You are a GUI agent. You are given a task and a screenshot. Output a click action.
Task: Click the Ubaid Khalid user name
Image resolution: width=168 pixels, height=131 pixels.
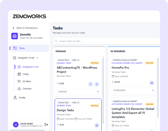point(26,124)
